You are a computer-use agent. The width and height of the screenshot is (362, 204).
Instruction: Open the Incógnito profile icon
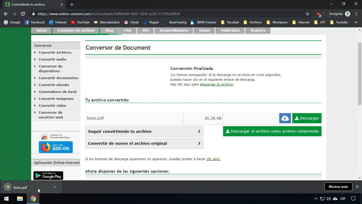pyautogui.click(x=348, y=14)
